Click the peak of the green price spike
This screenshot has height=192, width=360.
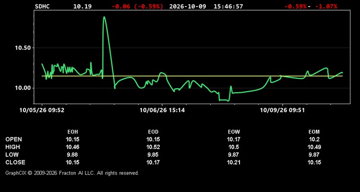coord(104,17)
